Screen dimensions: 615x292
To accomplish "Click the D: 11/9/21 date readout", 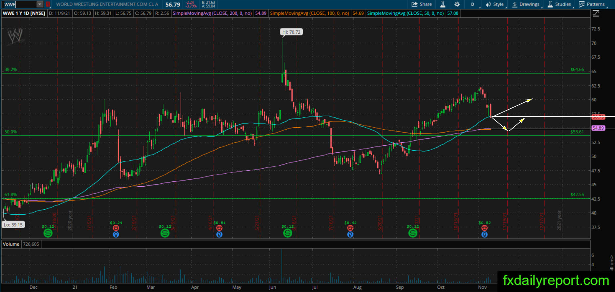I will [59, 13].
